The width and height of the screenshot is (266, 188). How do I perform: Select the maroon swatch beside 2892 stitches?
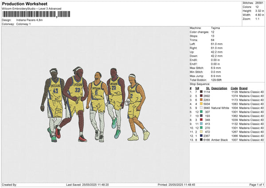pyautogui.click(x=201, y=96)
